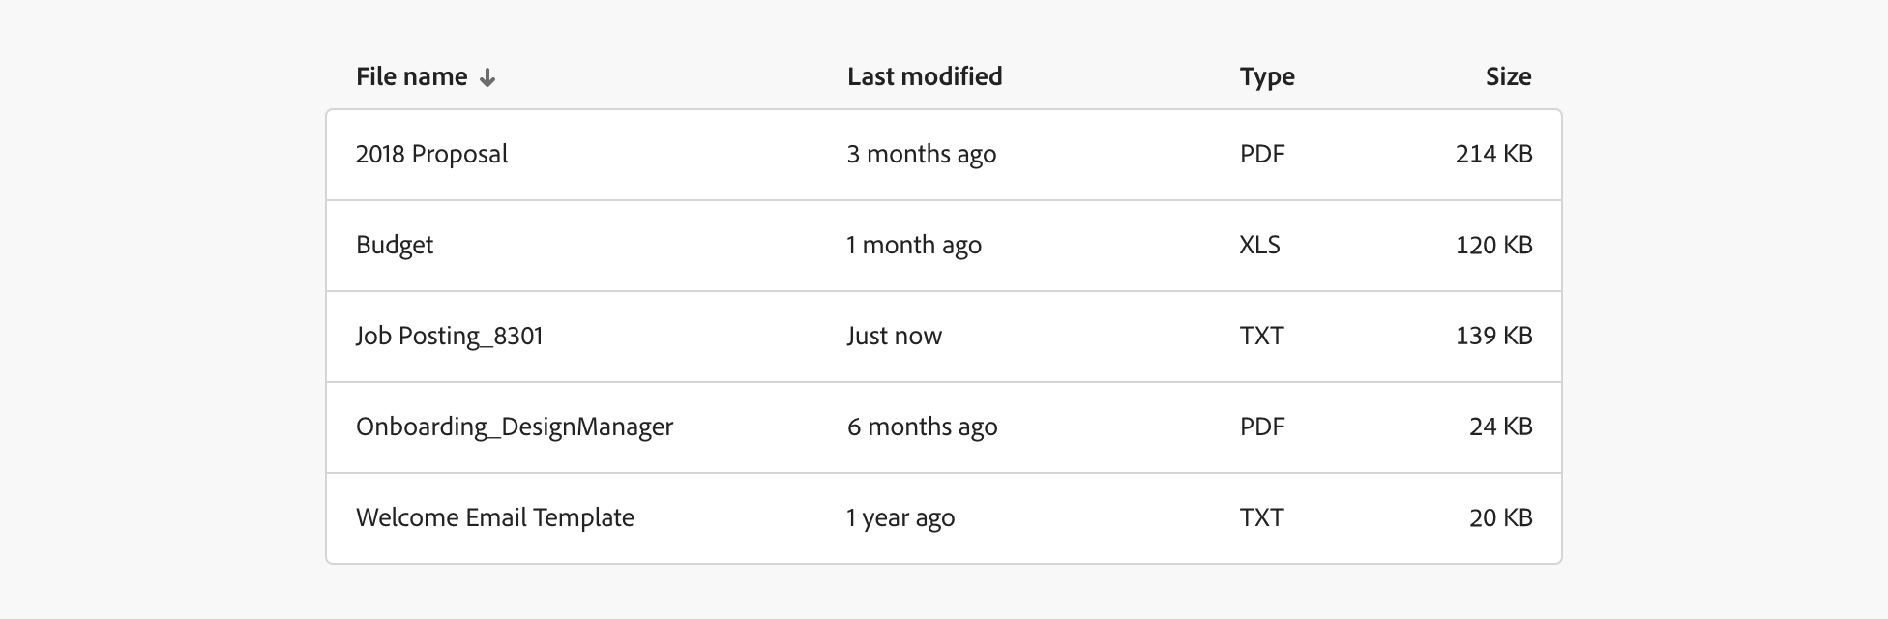Click the sort arrow next to File name
The height and width of the screenshot is (619, 1888).
[x=487, y=78]
